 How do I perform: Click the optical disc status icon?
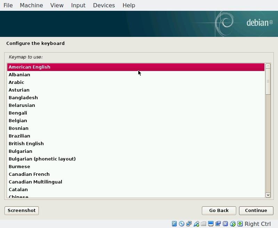tap(181, 224)
